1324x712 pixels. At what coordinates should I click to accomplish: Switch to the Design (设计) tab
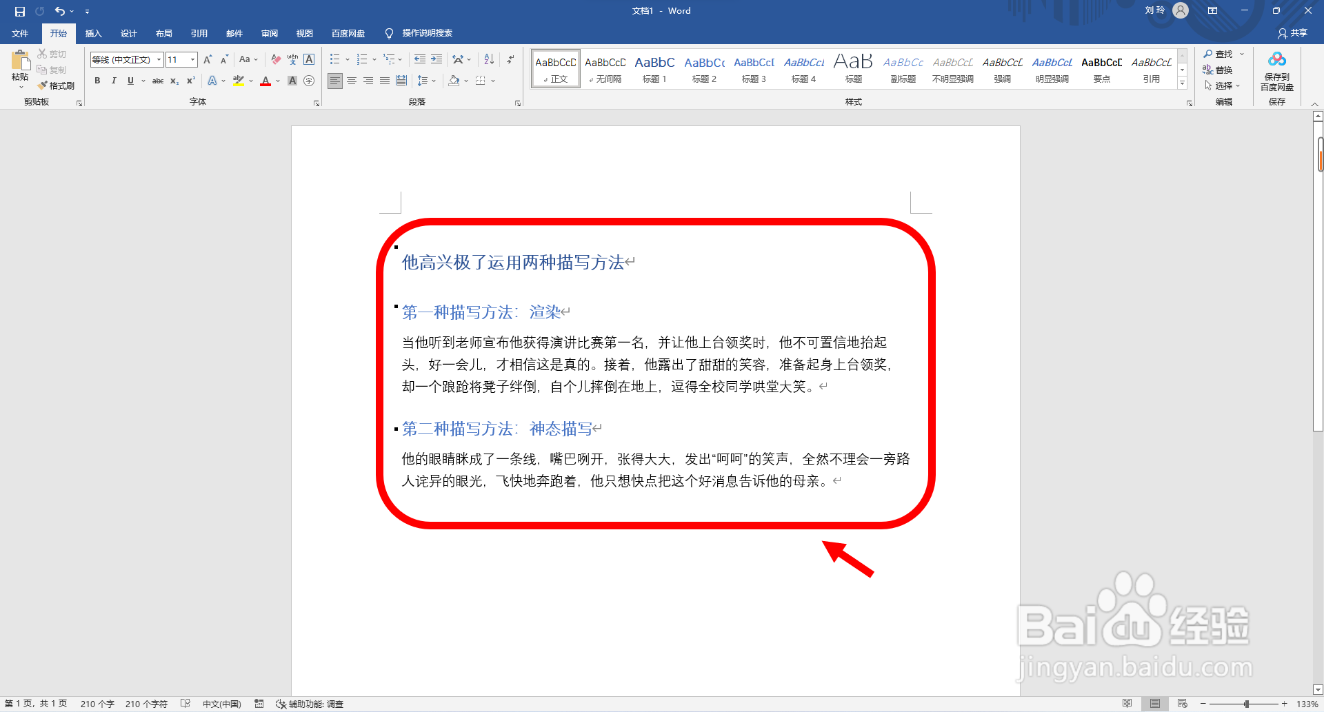128,33
